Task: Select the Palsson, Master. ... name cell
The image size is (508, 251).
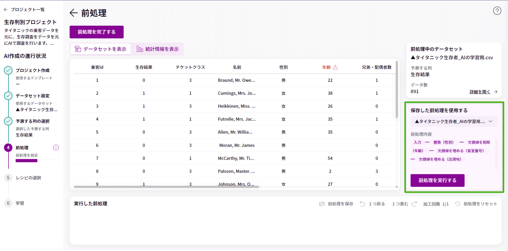Action: coord(236,171)
